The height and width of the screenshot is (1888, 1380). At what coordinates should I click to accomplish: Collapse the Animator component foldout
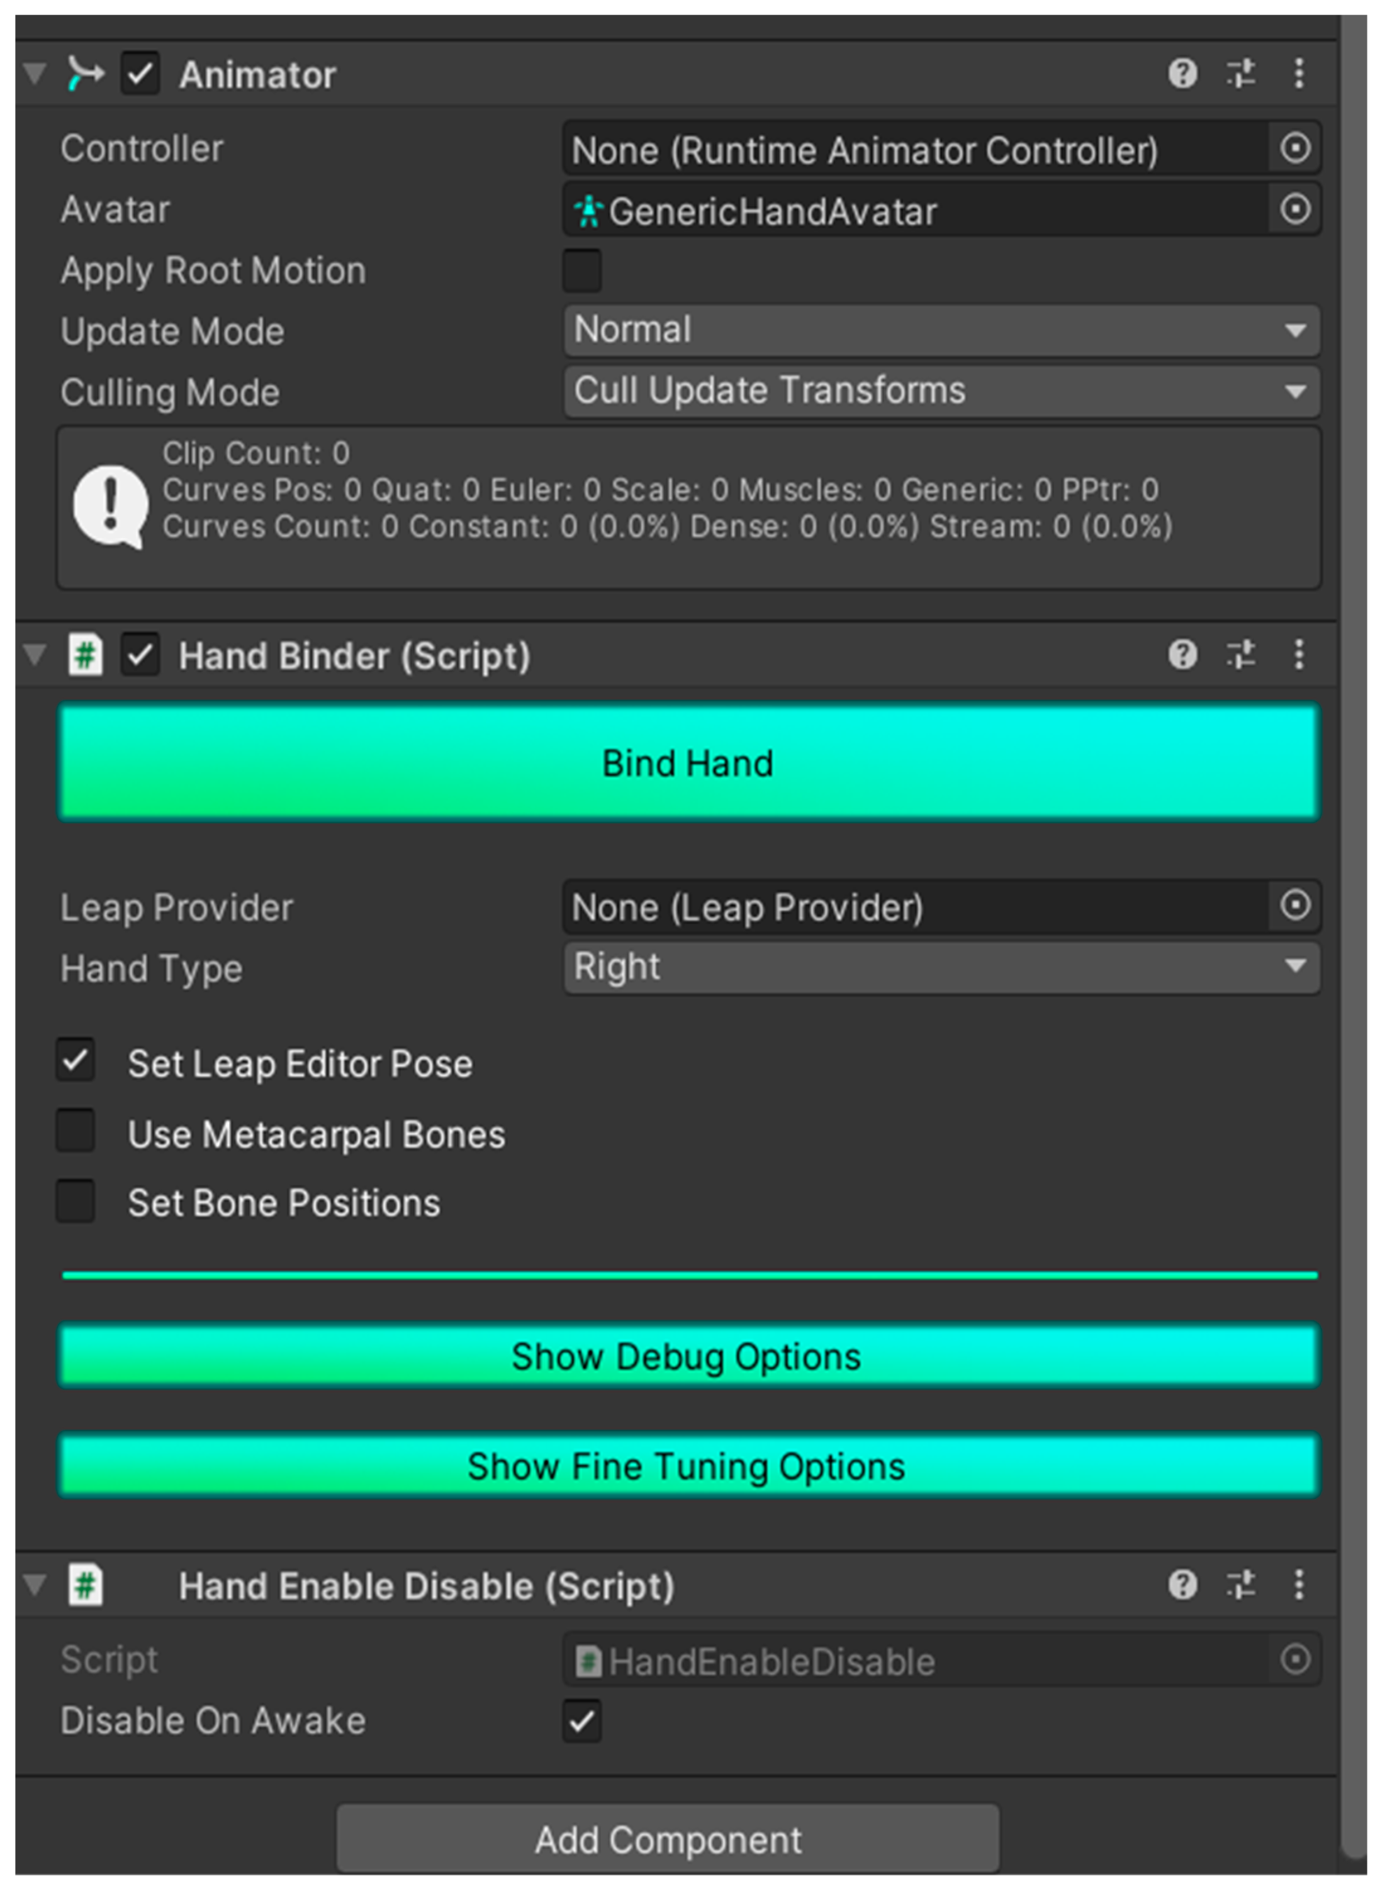tap(35, 74)
